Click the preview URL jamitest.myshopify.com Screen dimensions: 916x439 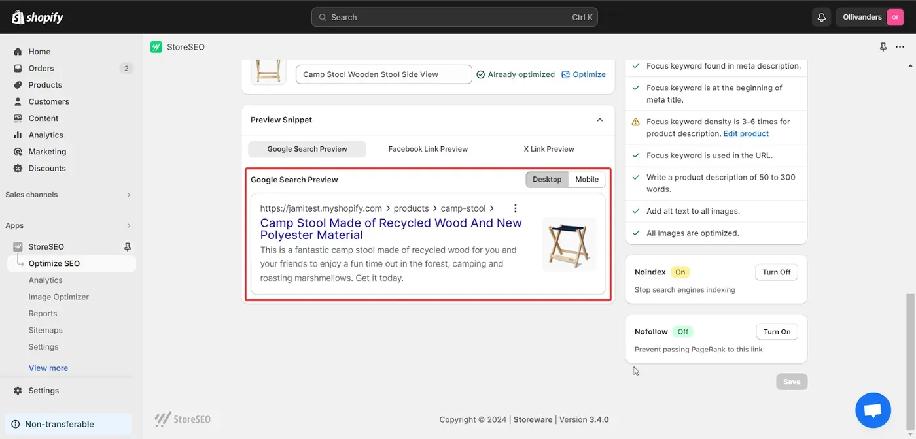click(321, 208)
